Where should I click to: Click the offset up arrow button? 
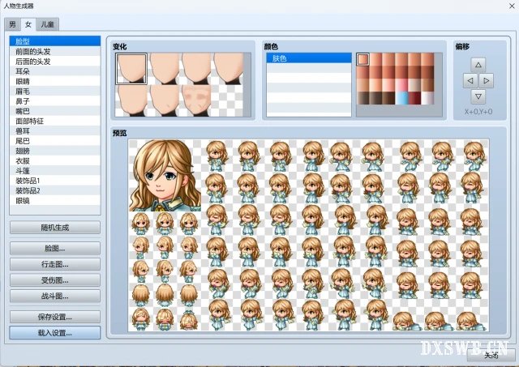[478, 64]
